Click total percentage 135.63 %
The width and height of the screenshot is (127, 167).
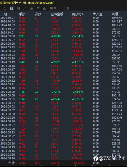point(78,163)
